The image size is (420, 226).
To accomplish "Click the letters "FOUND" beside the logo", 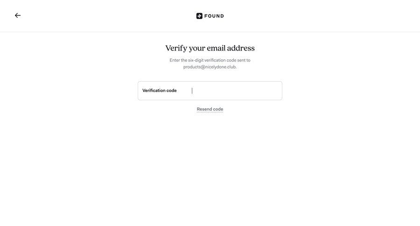I will tap(214, 16).
